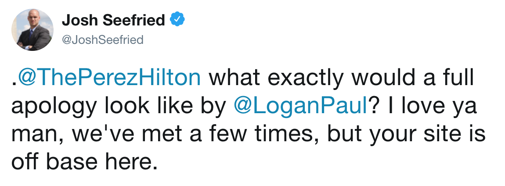Click the @JoshSeefried handle
Screen dimensions: 505x186
tap(103, 40)
